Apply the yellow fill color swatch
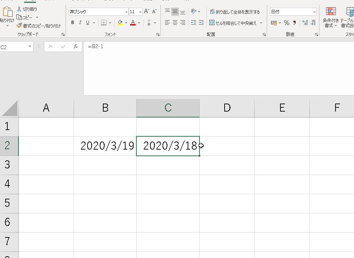The width and height of the screenshot is (354, 258). coord(120,23)
